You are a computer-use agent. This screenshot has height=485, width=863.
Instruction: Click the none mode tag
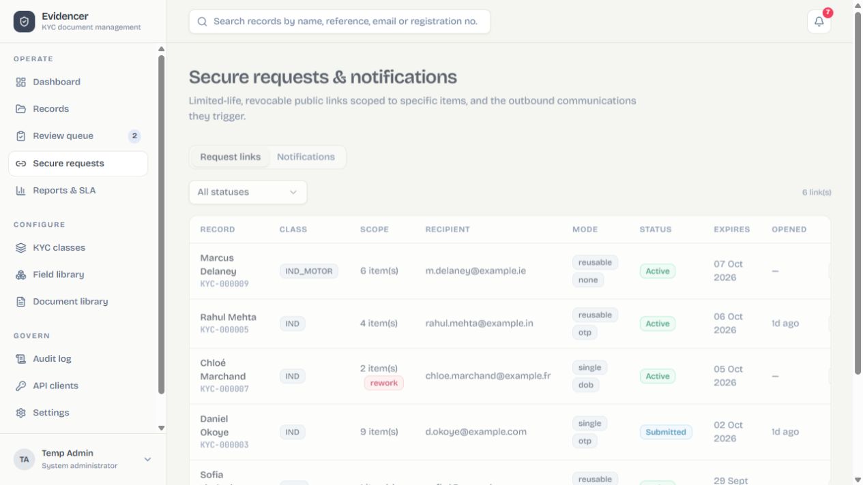click(588, 280)
